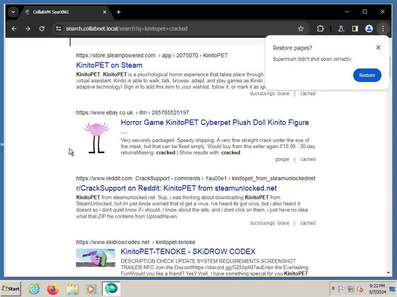Open the r/CrackSupport Reddit result
The height and width of the screenshot is (297, 397).
pyautogui.click(x=176, y=188)
